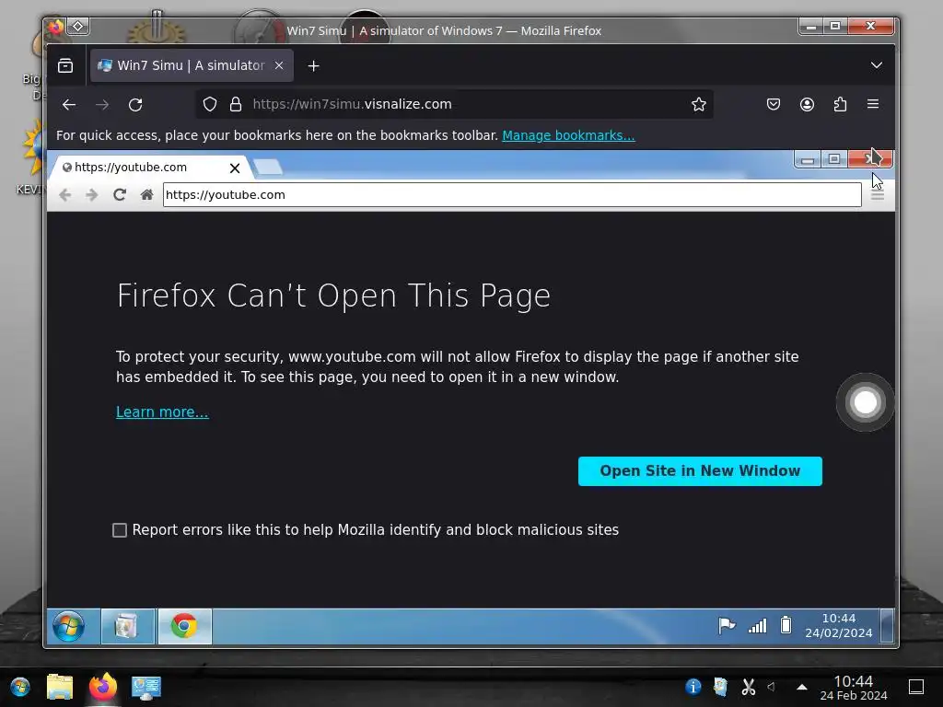This screenshot has height=707, width=943.
Task: Click simulated Chrome address field
Action: pos(512,195)
